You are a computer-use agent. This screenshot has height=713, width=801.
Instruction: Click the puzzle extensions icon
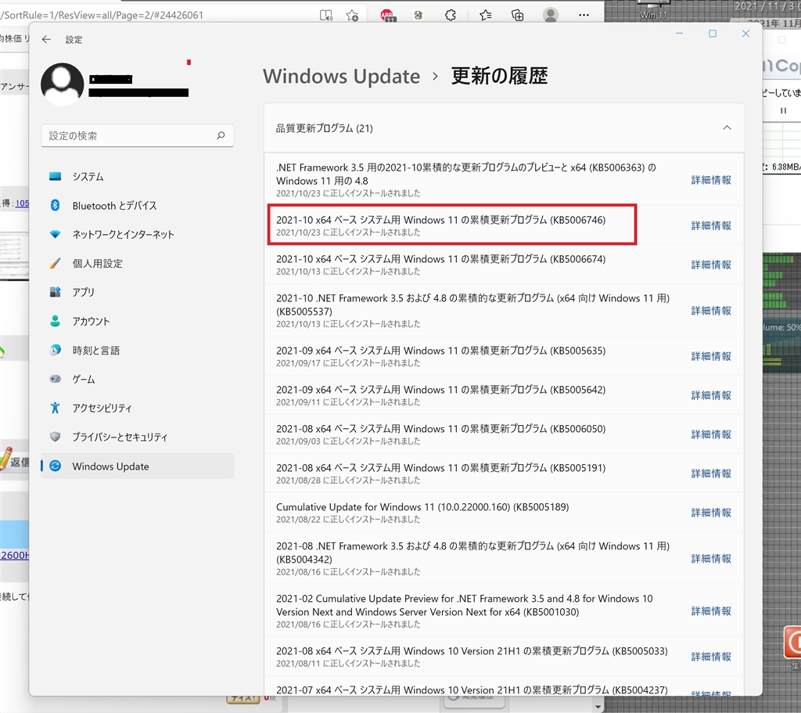[450, 16]
